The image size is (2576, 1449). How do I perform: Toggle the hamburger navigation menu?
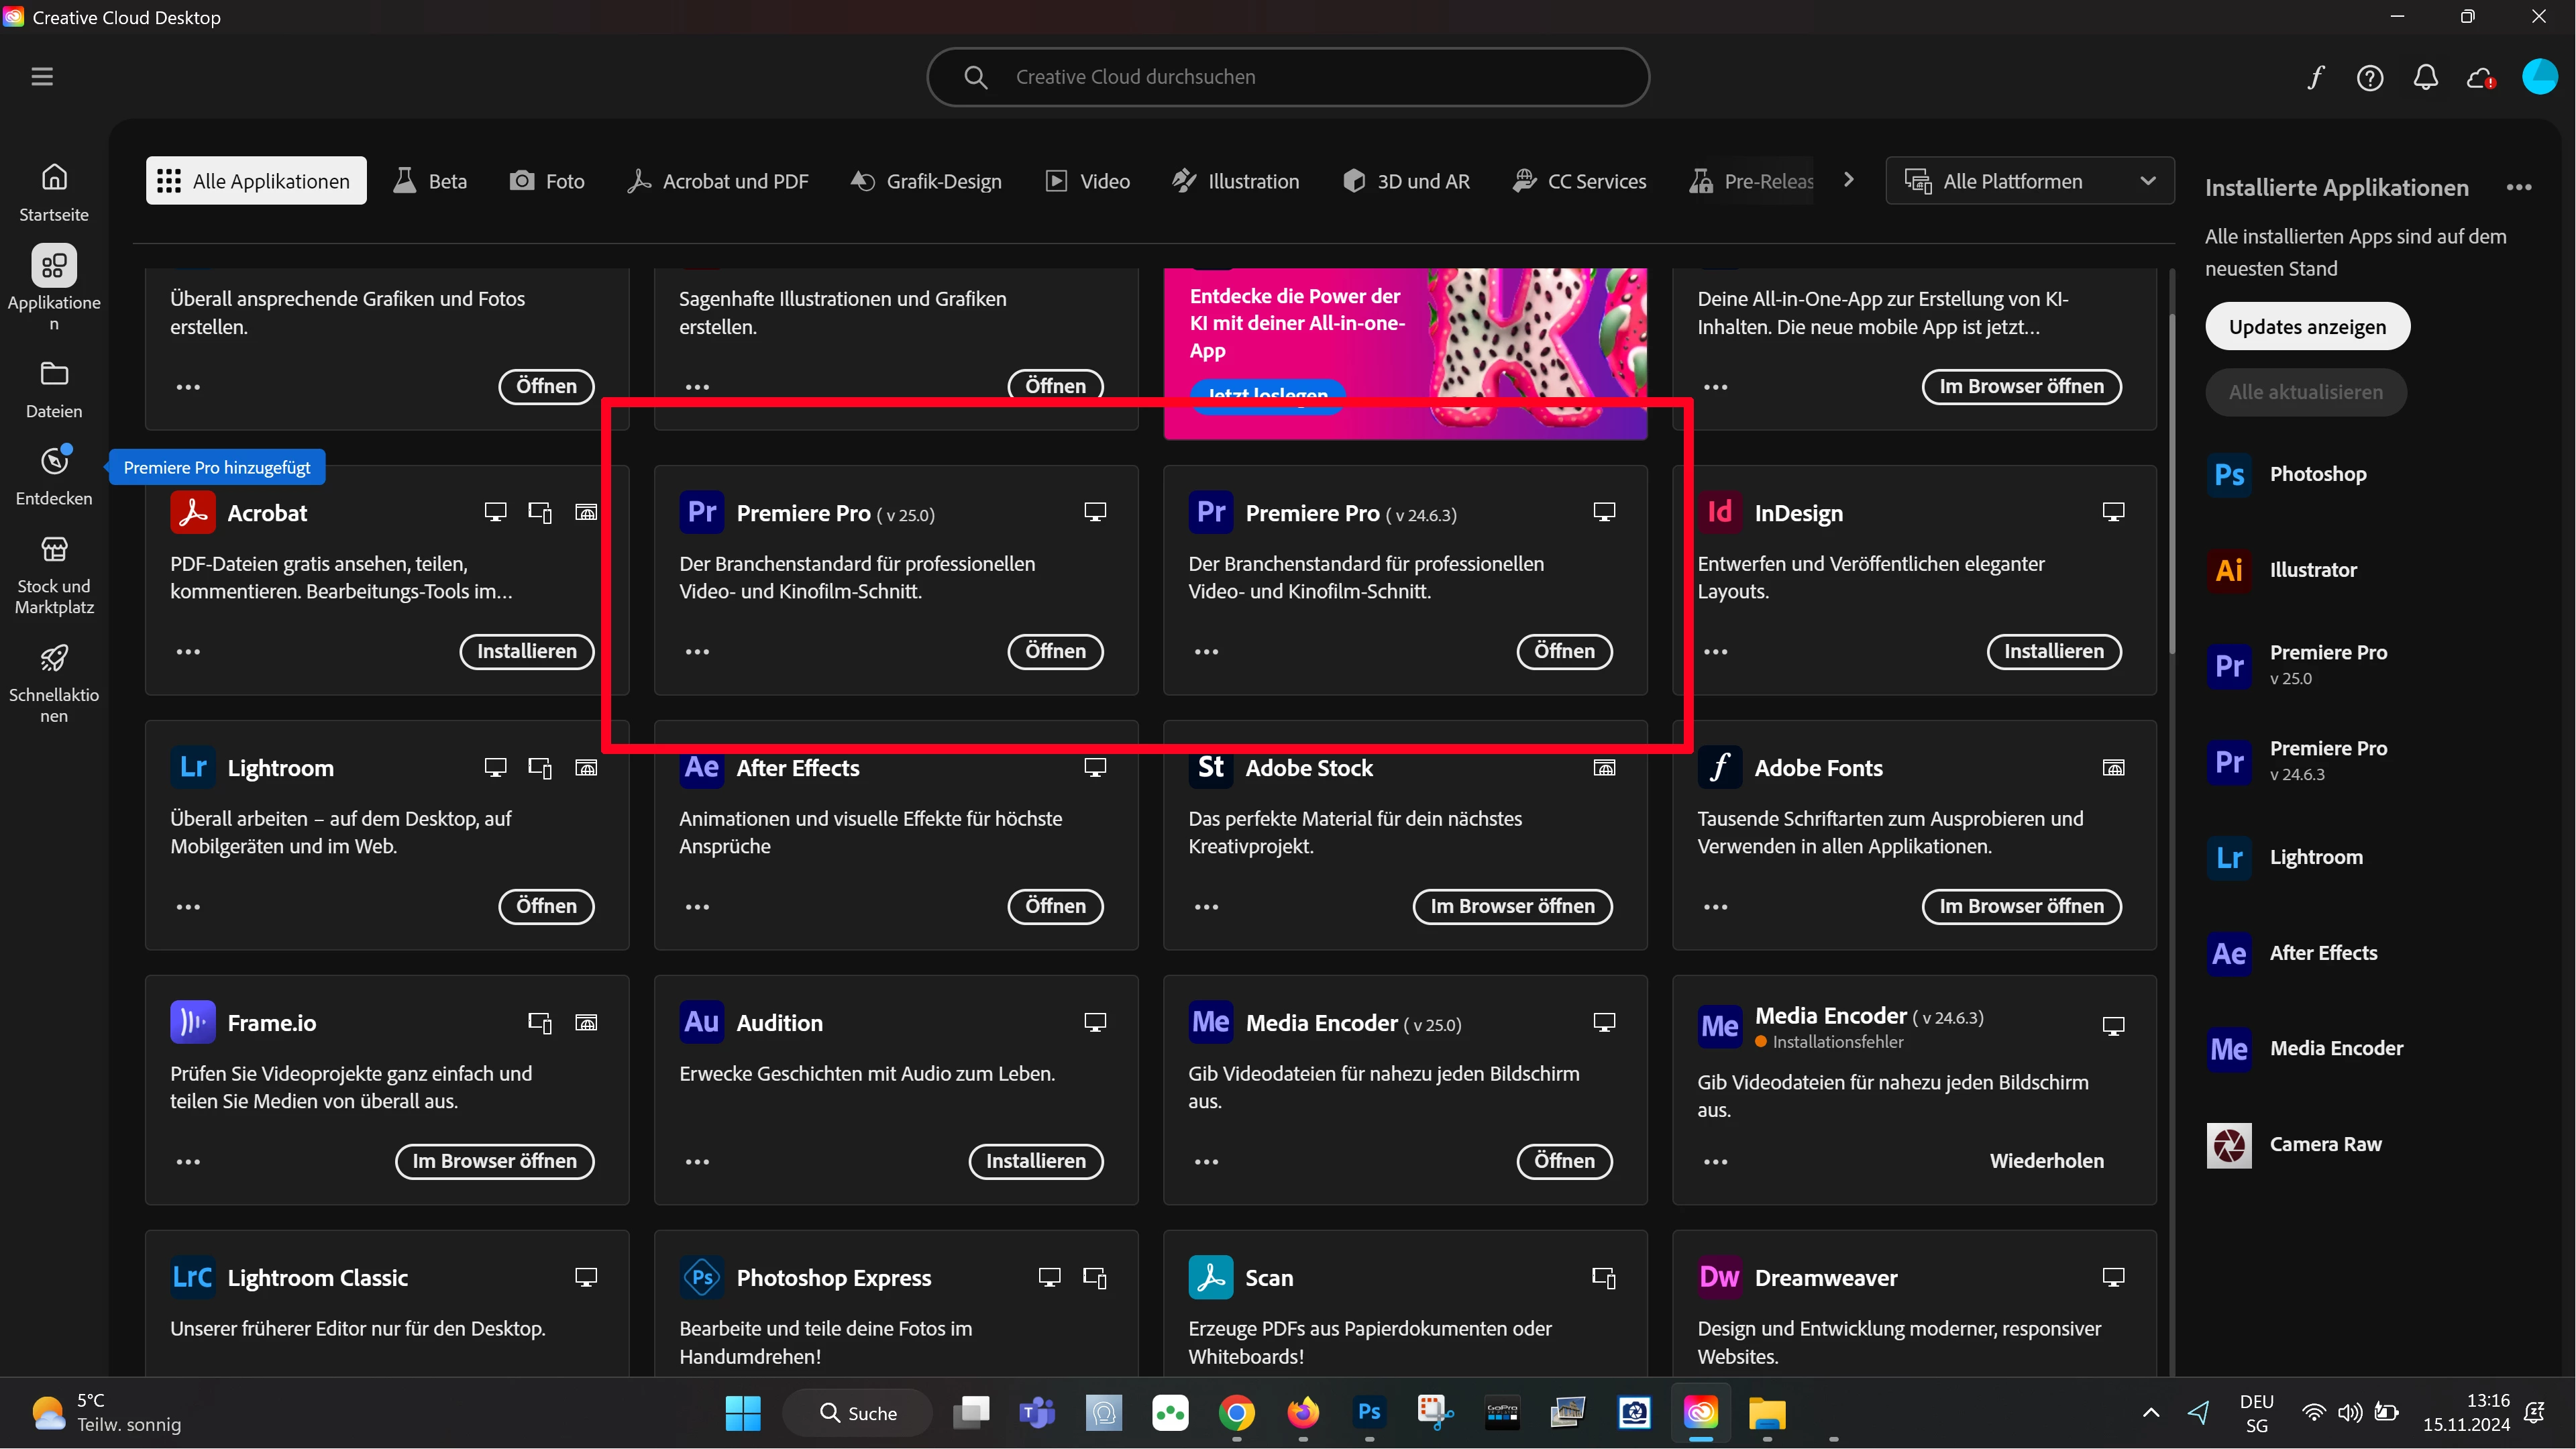tap(42, 77)
